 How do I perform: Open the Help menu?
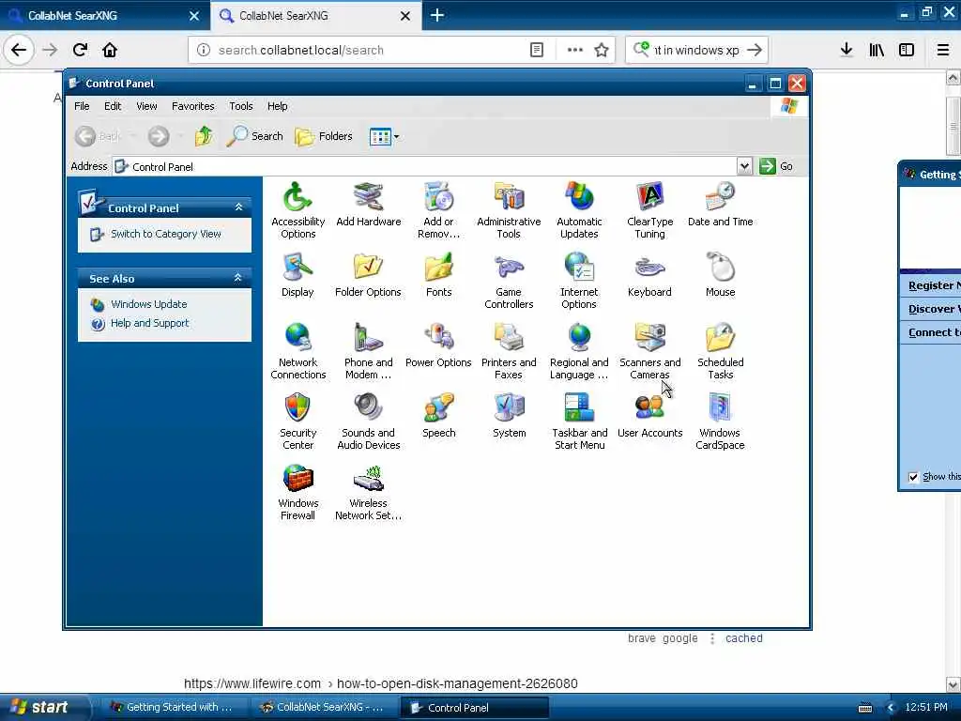coord(277,106)
